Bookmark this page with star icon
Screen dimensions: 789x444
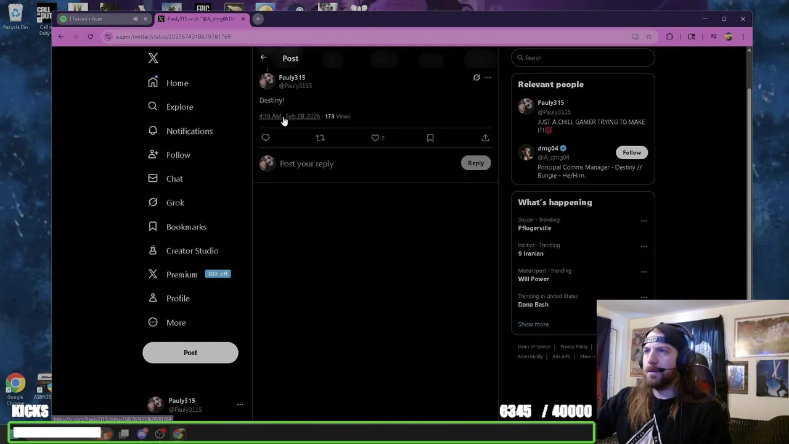click(x=648, y=36)
